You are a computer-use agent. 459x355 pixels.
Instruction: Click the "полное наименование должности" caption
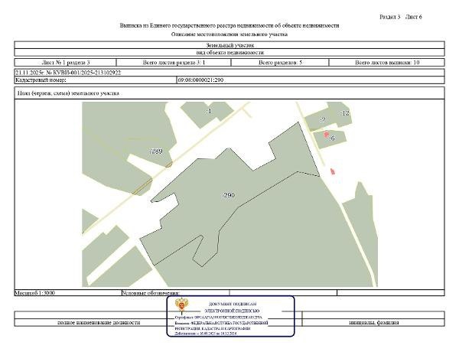pos(99,323)
